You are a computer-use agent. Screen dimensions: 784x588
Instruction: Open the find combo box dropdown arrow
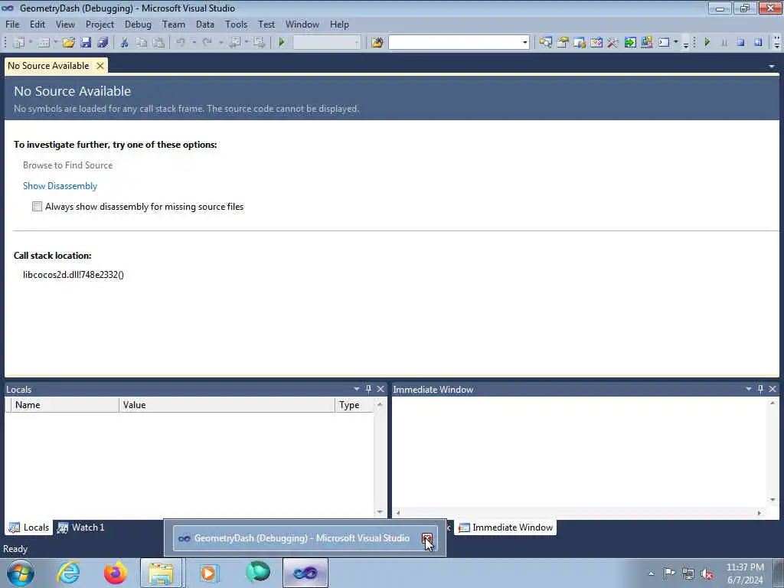click(524, 43)
